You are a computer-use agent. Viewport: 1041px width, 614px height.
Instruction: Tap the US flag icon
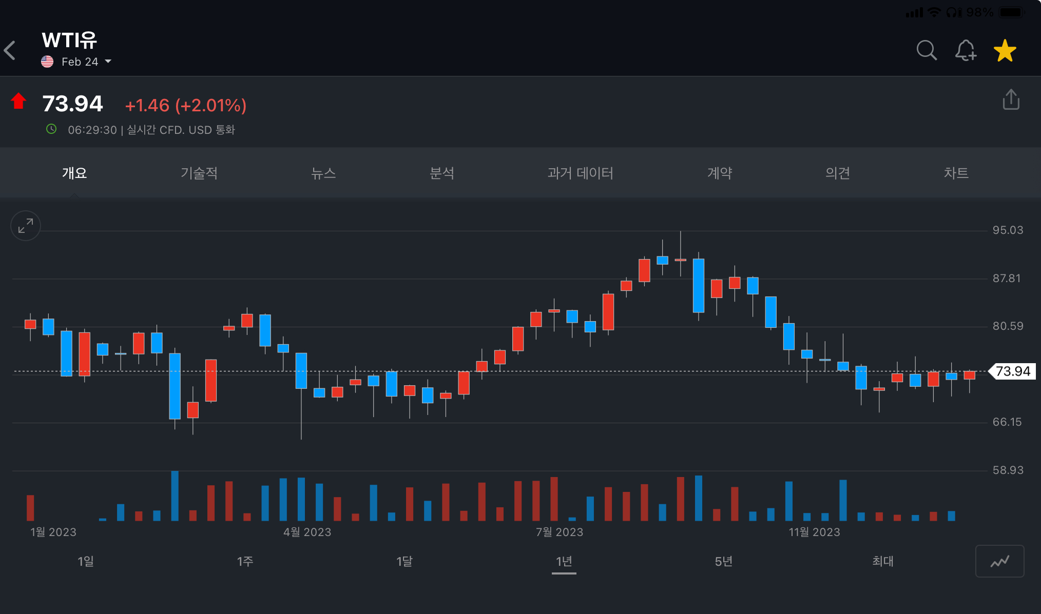[x=47, y=62]
